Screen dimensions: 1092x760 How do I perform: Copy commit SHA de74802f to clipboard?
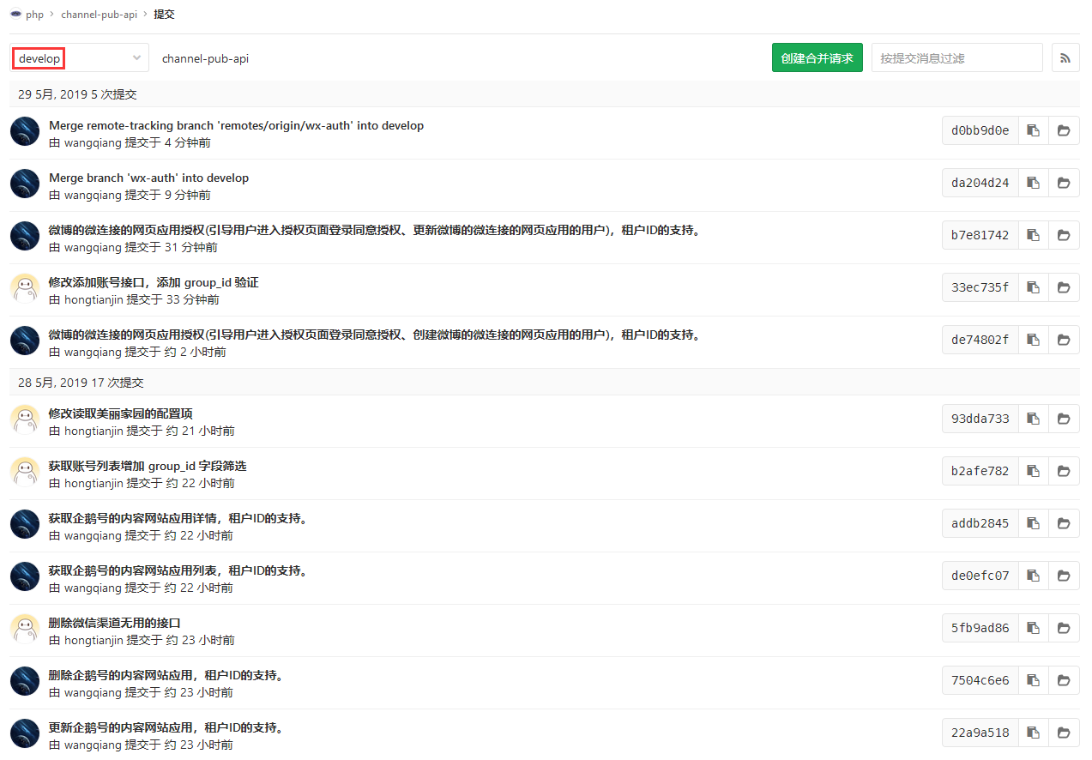coord(1034,340)
